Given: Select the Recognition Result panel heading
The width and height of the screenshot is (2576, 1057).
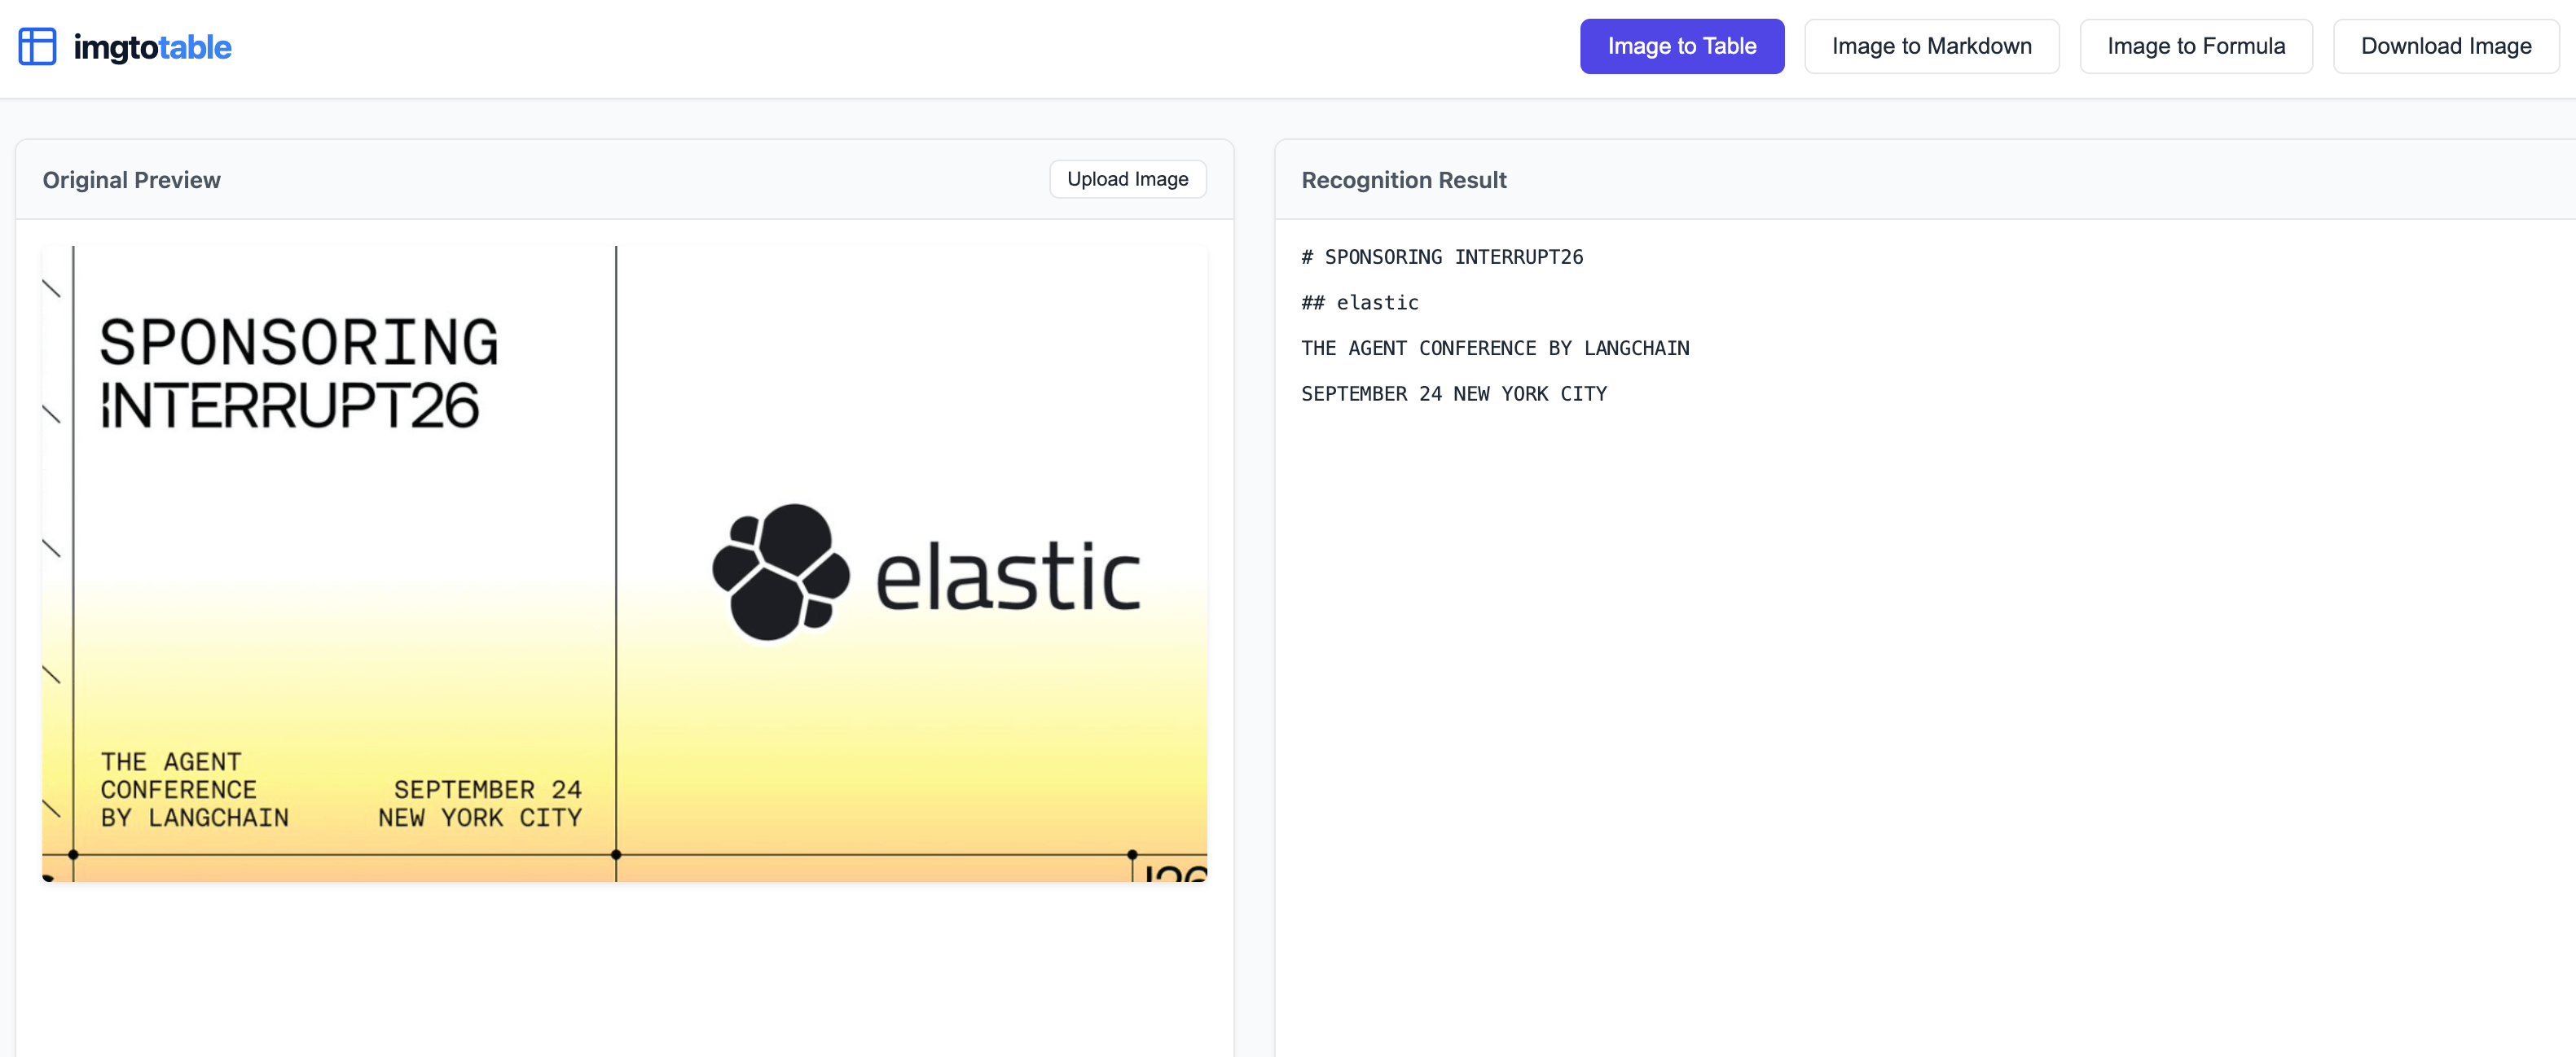Looking at the screenshot, I should tap(1404, 180).
